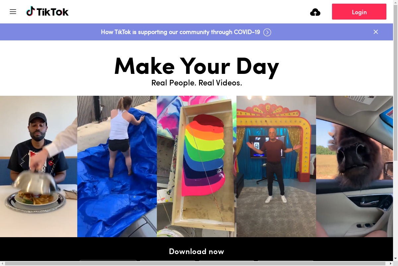Click the Download now heading
Viewport: 398px width, 266px height.
(x=196, y=251)
